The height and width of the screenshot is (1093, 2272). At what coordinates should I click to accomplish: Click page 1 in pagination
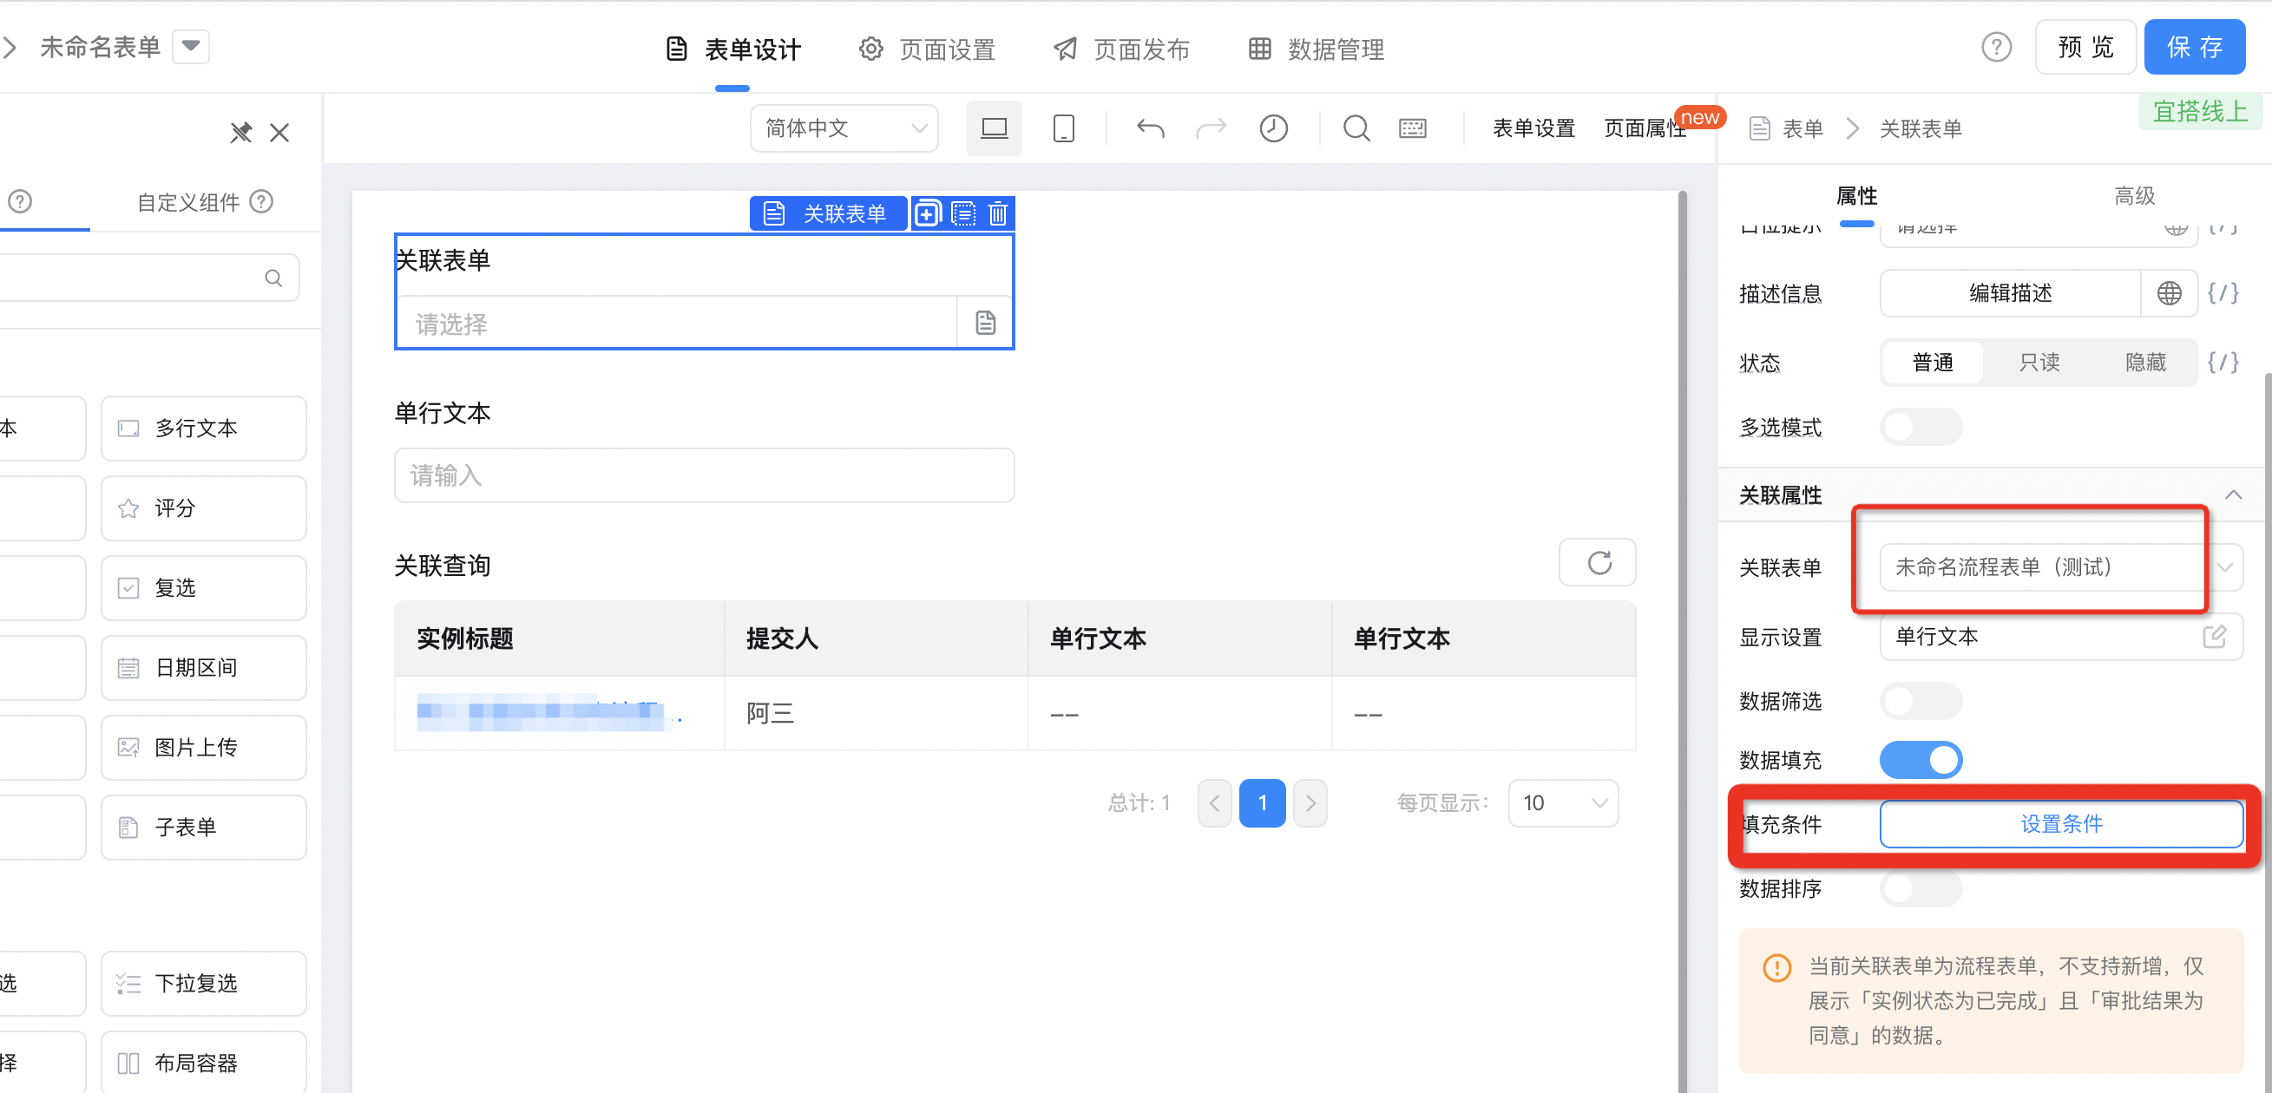click(x=1262, y=803)
